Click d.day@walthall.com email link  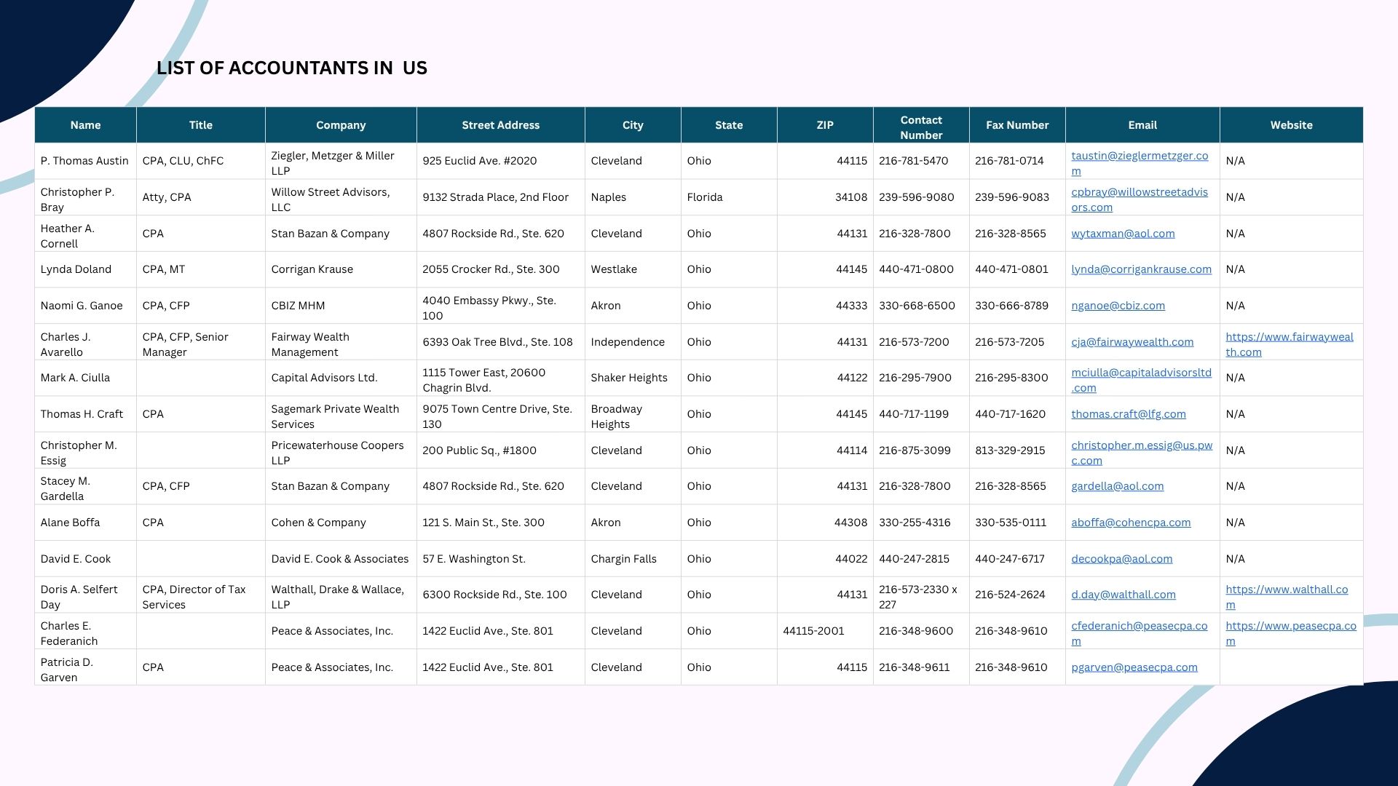tap(1123, 595)
